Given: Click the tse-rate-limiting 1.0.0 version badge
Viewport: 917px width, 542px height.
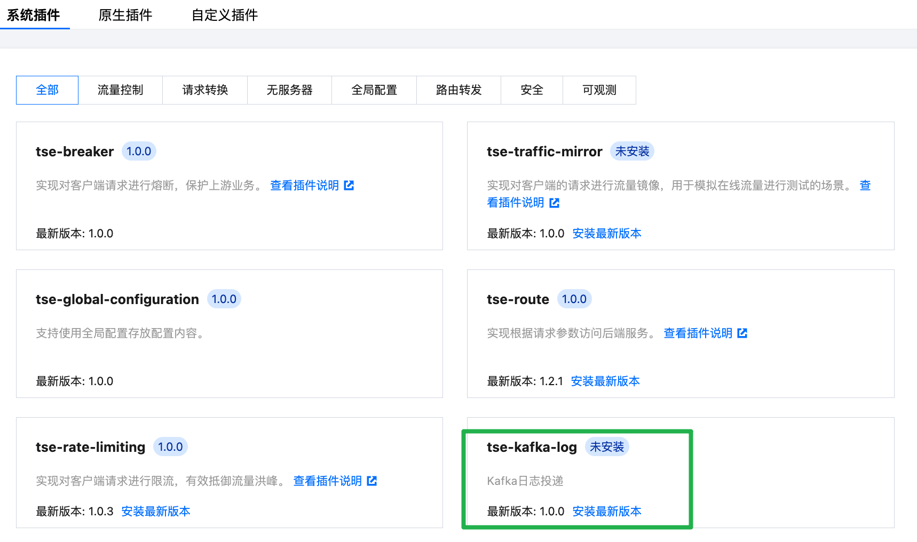Looking at the screenshot, I should [170, 447].
